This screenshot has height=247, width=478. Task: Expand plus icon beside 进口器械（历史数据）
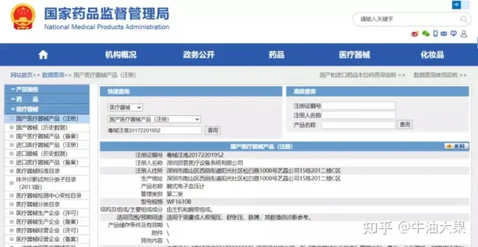click(x=11, y=153)
